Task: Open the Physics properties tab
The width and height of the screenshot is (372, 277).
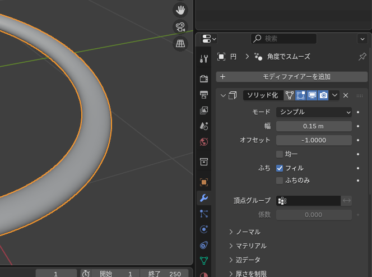Action: tap(204, 229)
